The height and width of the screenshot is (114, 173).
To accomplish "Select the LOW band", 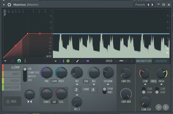I will click(12, 67).
